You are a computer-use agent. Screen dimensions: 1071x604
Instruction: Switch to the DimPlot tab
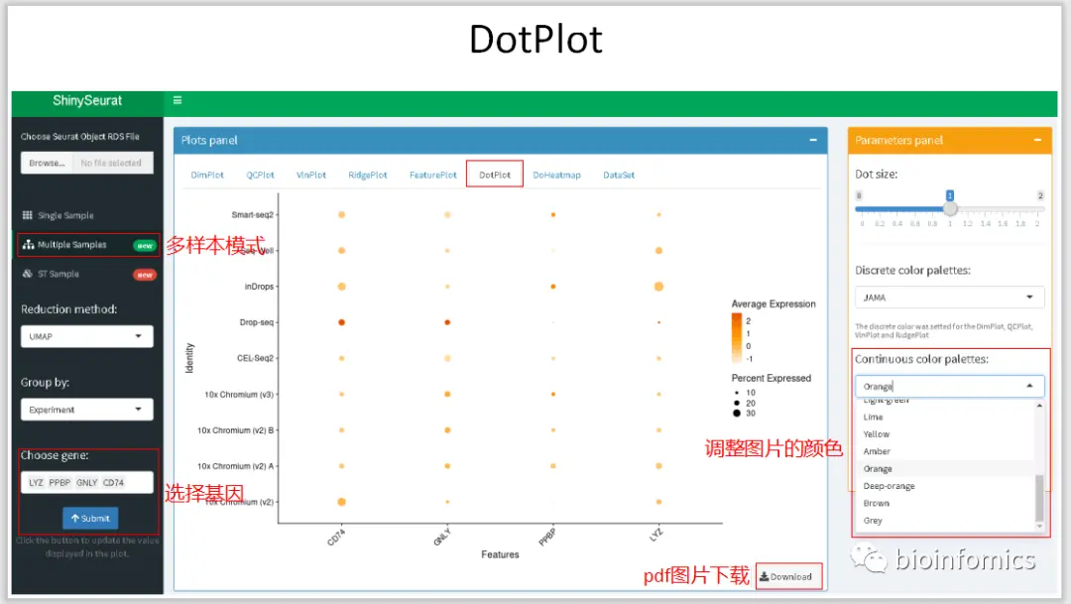[x=207, y=175]
